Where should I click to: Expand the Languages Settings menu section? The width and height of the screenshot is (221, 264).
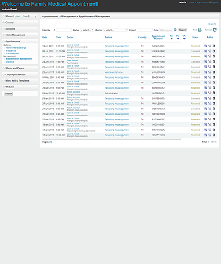[20, 75]
